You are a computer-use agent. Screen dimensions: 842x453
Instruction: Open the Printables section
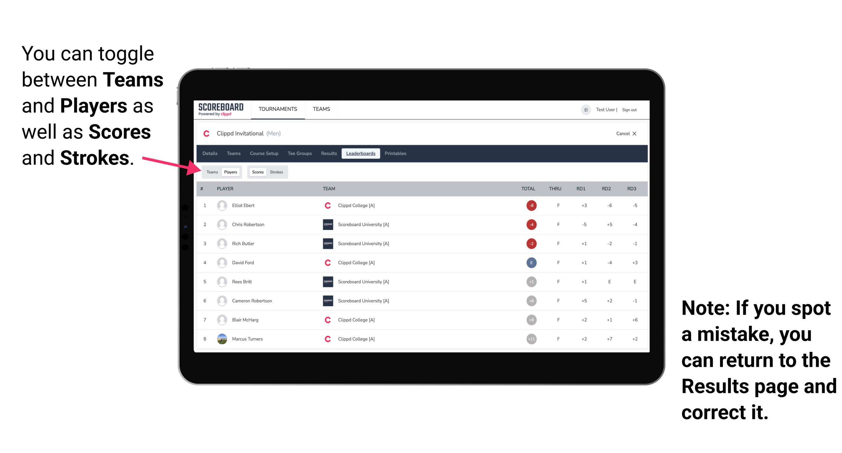(x=396, y=153)
